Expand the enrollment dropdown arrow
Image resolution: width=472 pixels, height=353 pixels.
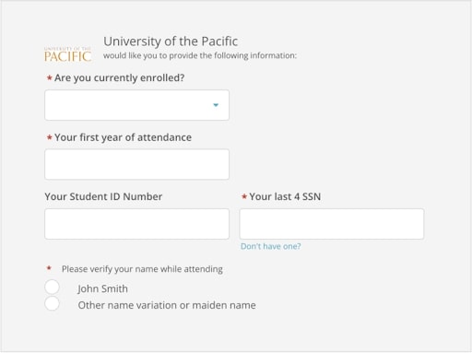point(216,105)
